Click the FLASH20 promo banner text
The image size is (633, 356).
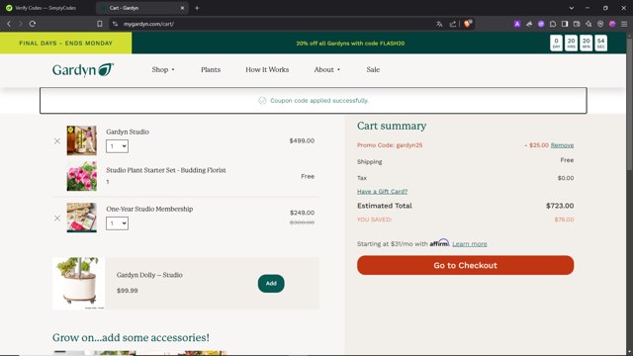tap(350, 44)
